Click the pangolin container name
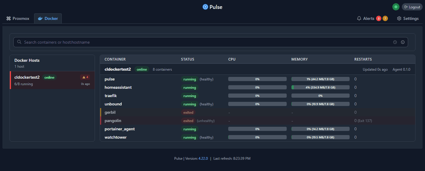Image resolution: width=425 pixels, height=171 pixels. [113, 121]
